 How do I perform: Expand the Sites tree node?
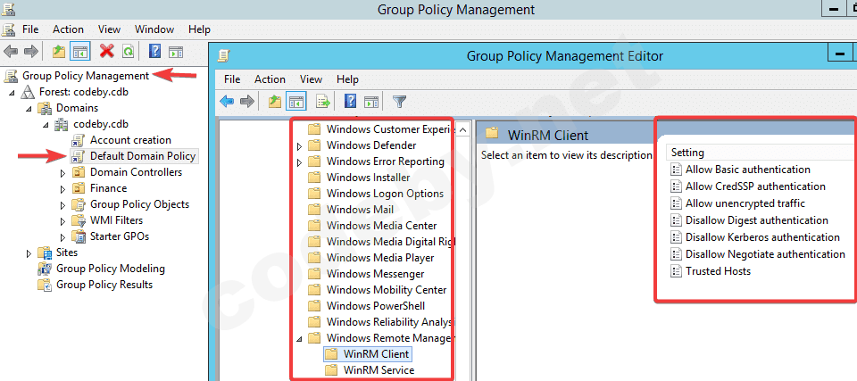tap(30, 253)
